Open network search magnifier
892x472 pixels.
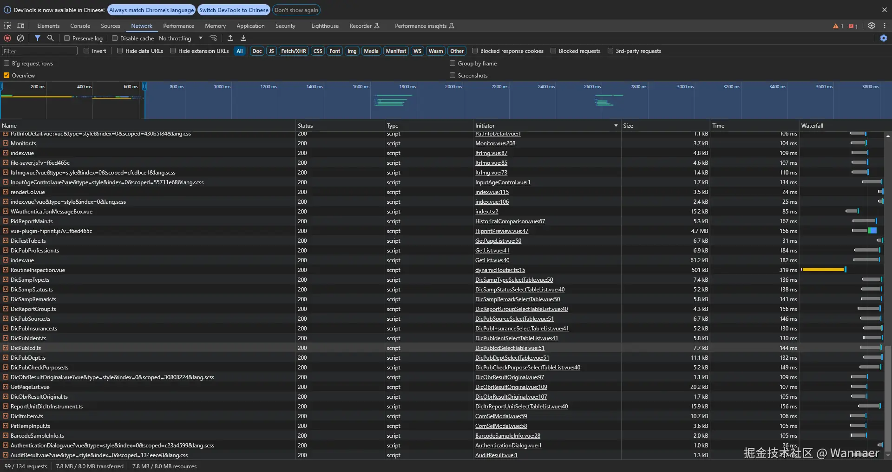[51, 38]
